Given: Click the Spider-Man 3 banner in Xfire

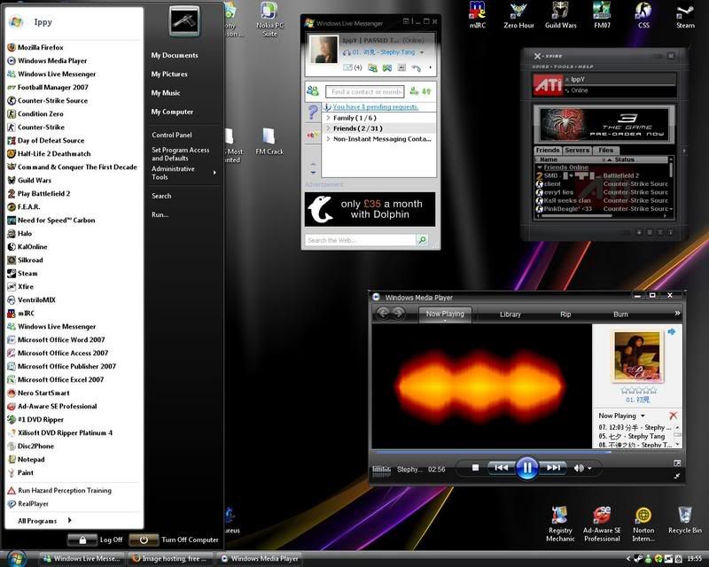Looking at the screenshot, I should (x=604, y=124).
